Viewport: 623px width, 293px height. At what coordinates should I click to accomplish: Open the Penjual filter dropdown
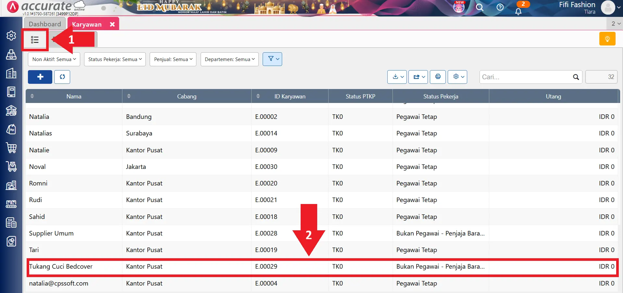173,59
